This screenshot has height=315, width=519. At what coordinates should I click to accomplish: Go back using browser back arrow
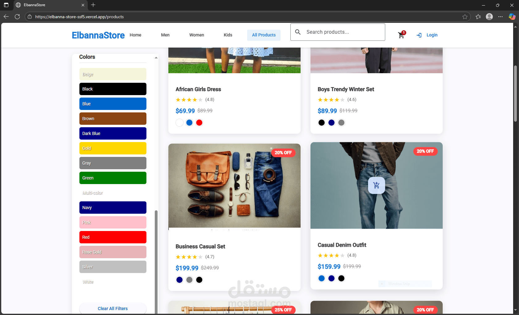pyautogui.click(x=6, y=17)
